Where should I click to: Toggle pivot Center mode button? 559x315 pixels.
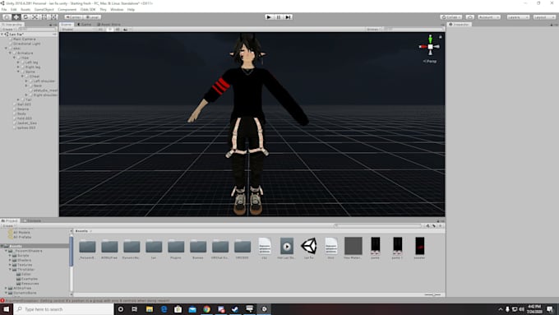(x=73, y=16)
